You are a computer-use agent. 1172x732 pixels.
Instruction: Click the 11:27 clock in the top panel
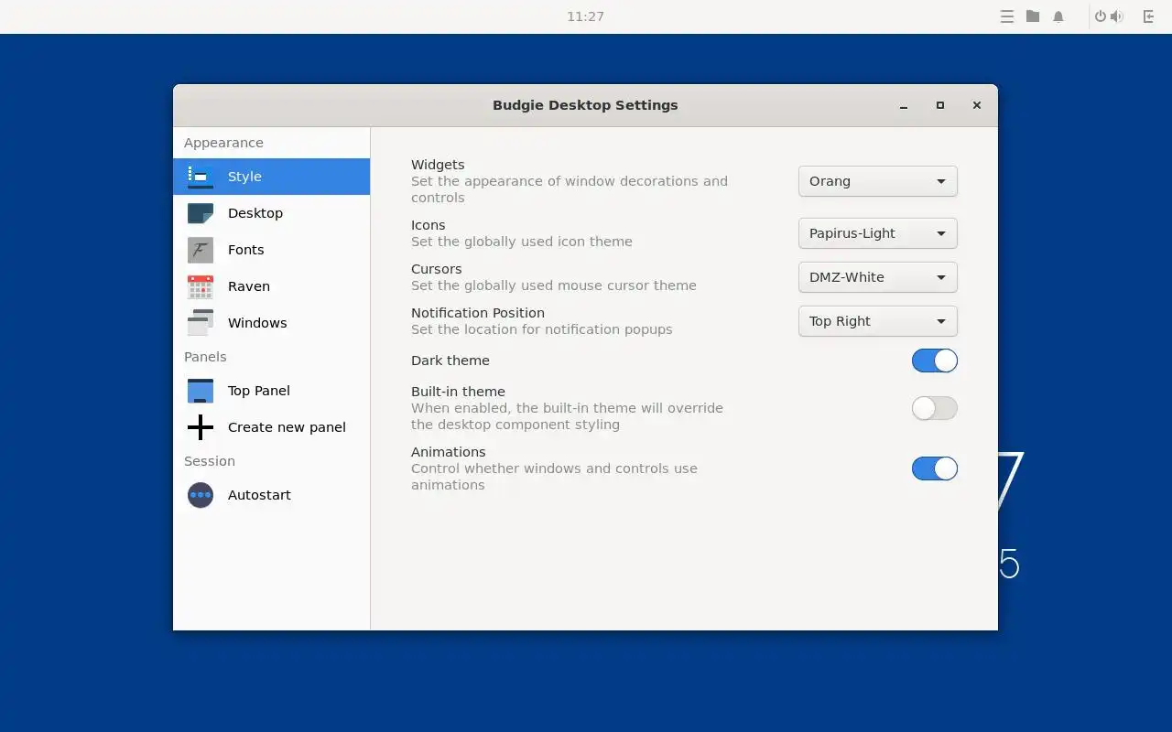(585, 16)
